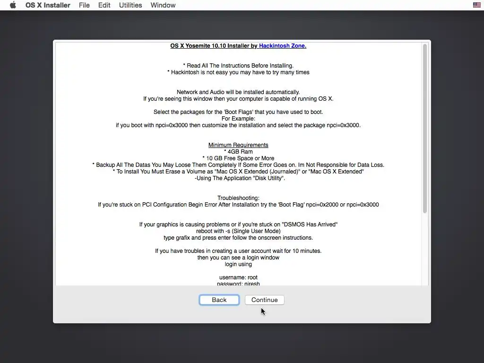This screenshot has height=363, width=484.
Task: Click 'then you can see a login window' line
Action: pyautogui.click(x=238, y=258)
